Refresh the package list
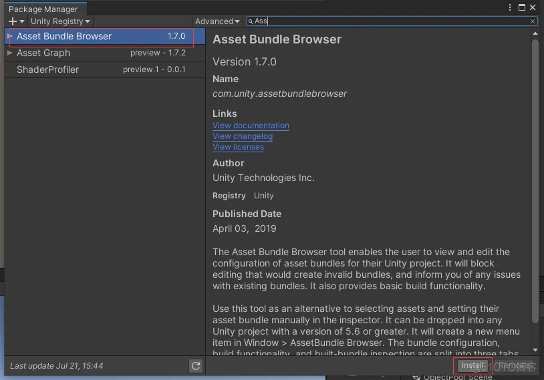 point(196,366)
